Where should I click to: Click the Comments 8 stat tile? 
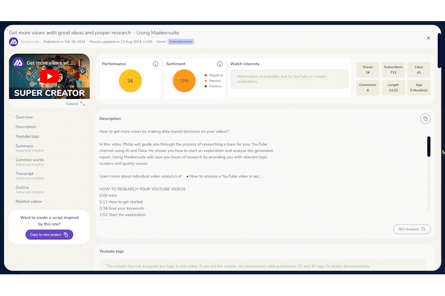368,88
